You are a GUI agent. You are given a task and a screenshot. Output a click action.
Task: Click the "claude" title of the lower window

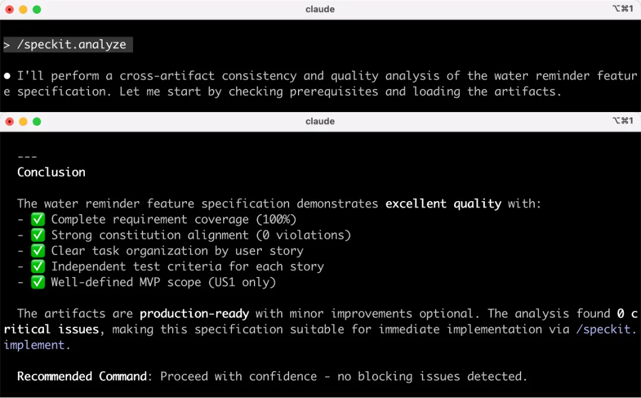320,122
